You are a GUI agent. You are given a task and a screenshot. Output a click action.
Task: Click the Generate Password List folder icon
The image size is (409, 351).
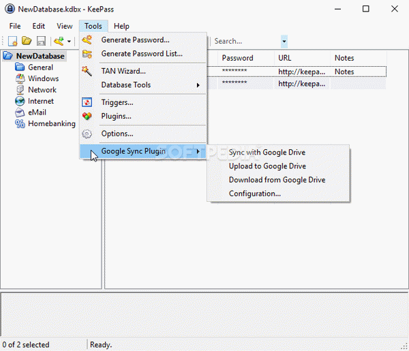[x=87, y=54]
